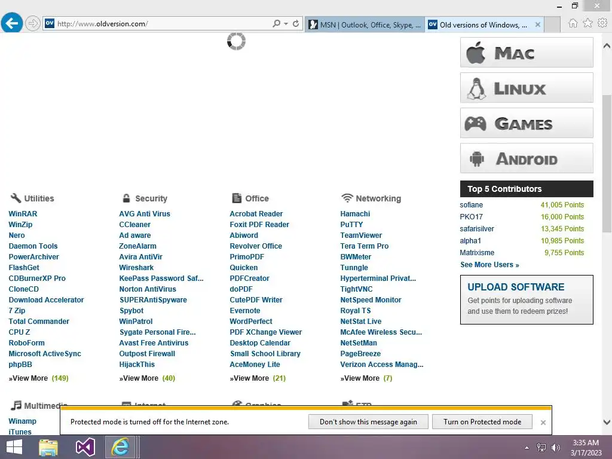Viewport: 612px width, 459px height.
Task: Open the Home icon in IE toolbar
Action: click(x=573, y=23)
